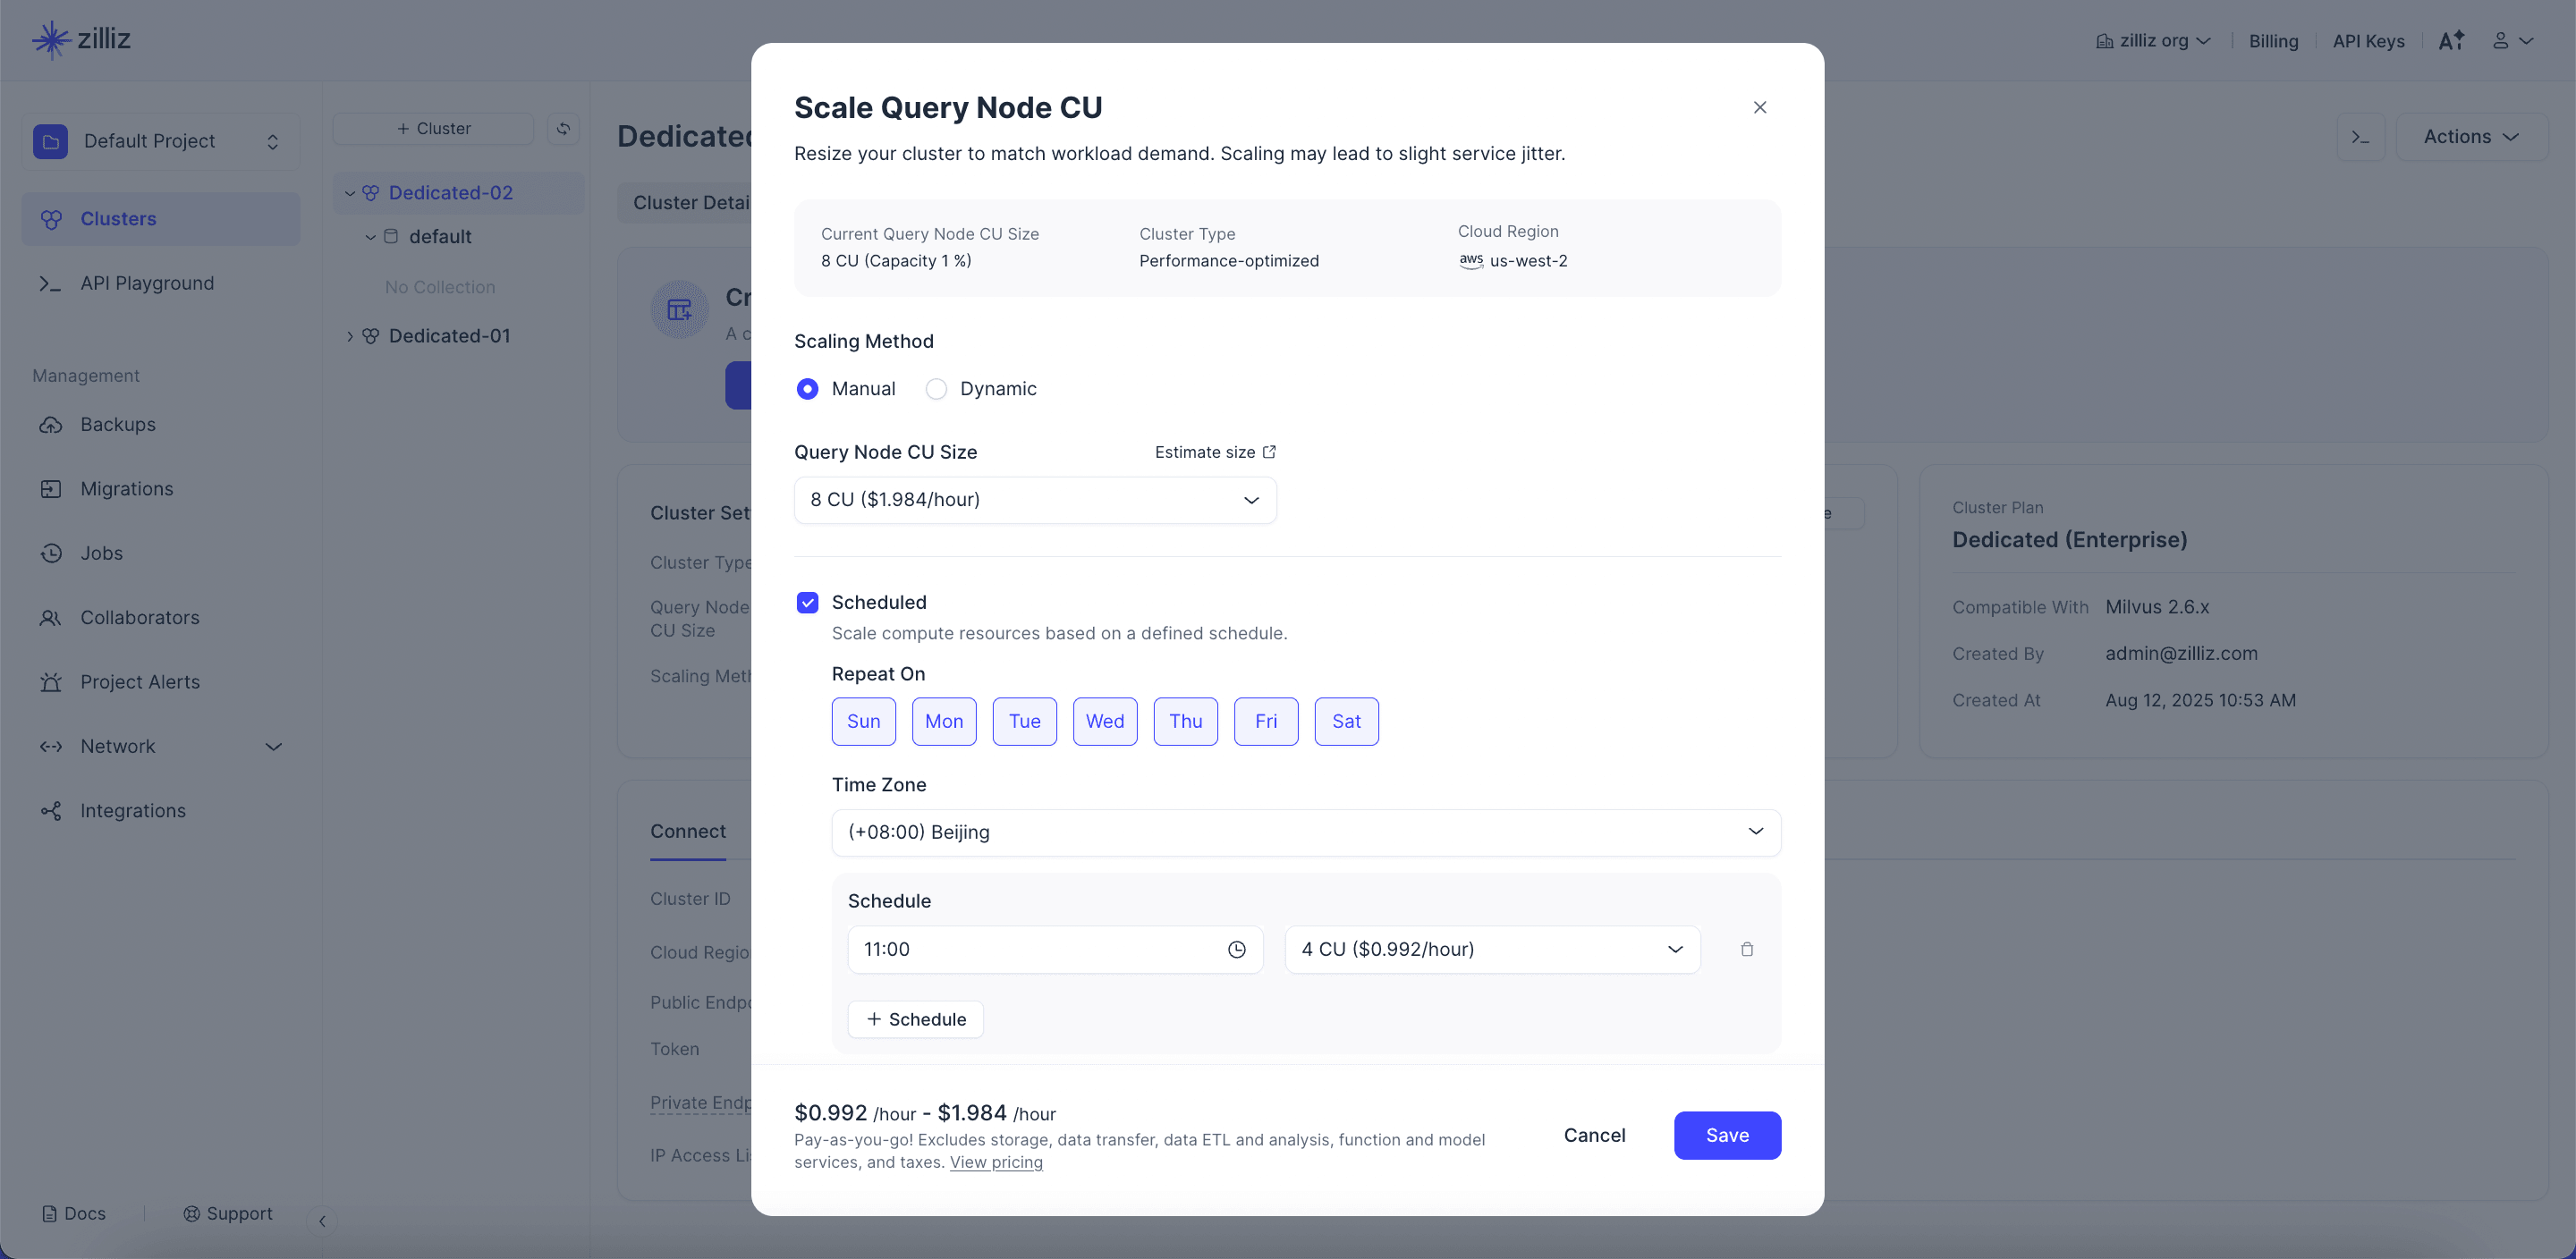Screen dimensions: 2576x1259
Task: Open the Estimate size link
Action: (x=1215, y=452)
